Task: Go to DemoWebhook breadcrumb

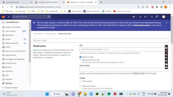Action: [51, 34]
